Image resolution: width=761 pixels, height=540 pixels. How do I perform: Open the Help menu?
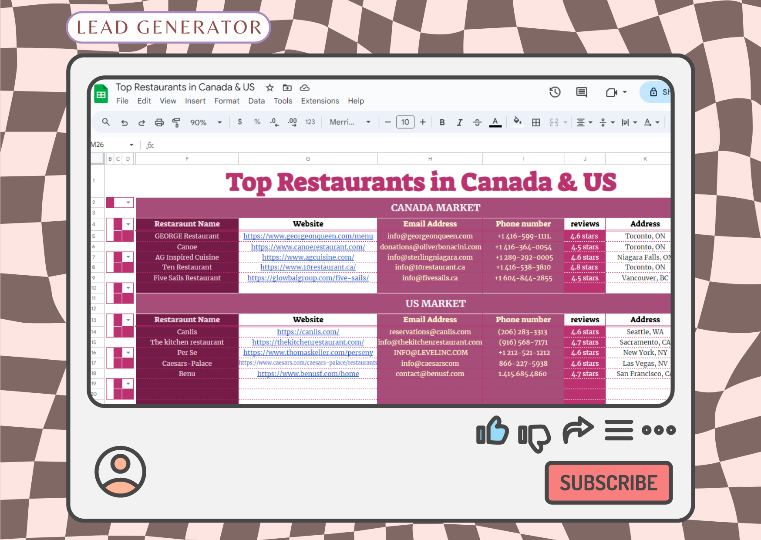coord(356,101)
